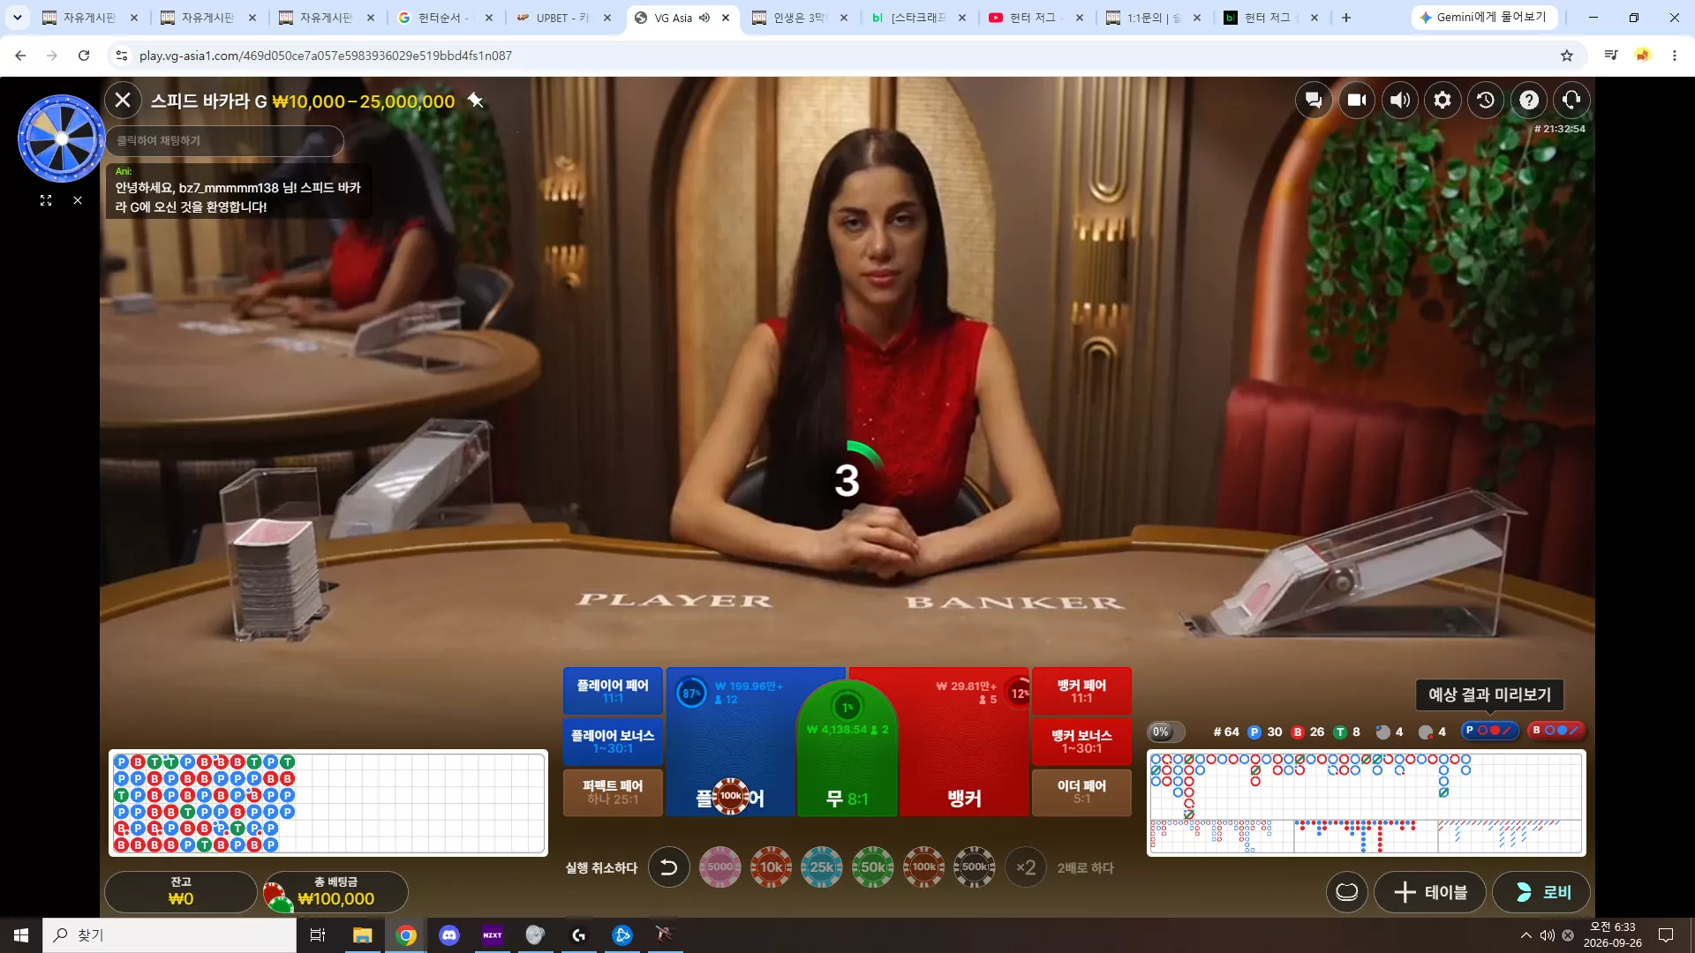Undo the last bet with 실행 취소 arrow
1695x953 pixels.
tap(668, 867)
